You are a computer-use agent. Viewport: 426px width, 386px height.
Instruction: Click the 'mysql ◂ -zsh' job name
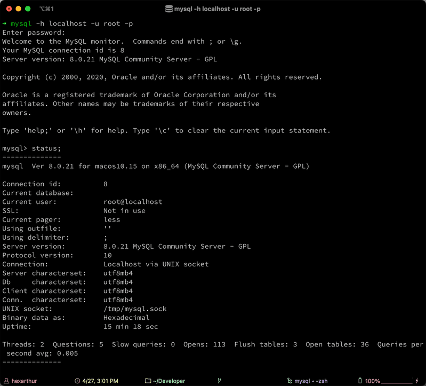pos(311,381)
